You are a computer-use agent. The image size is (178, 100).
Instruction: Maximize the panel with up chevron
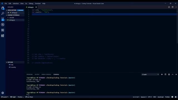tap(172, 74)
